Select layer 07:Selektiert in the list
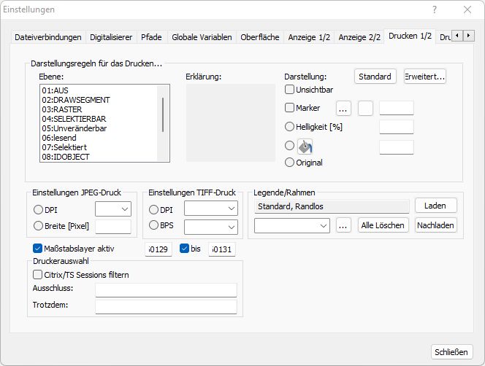The height and width of the screenshot is (366, 485). (99, 147)
